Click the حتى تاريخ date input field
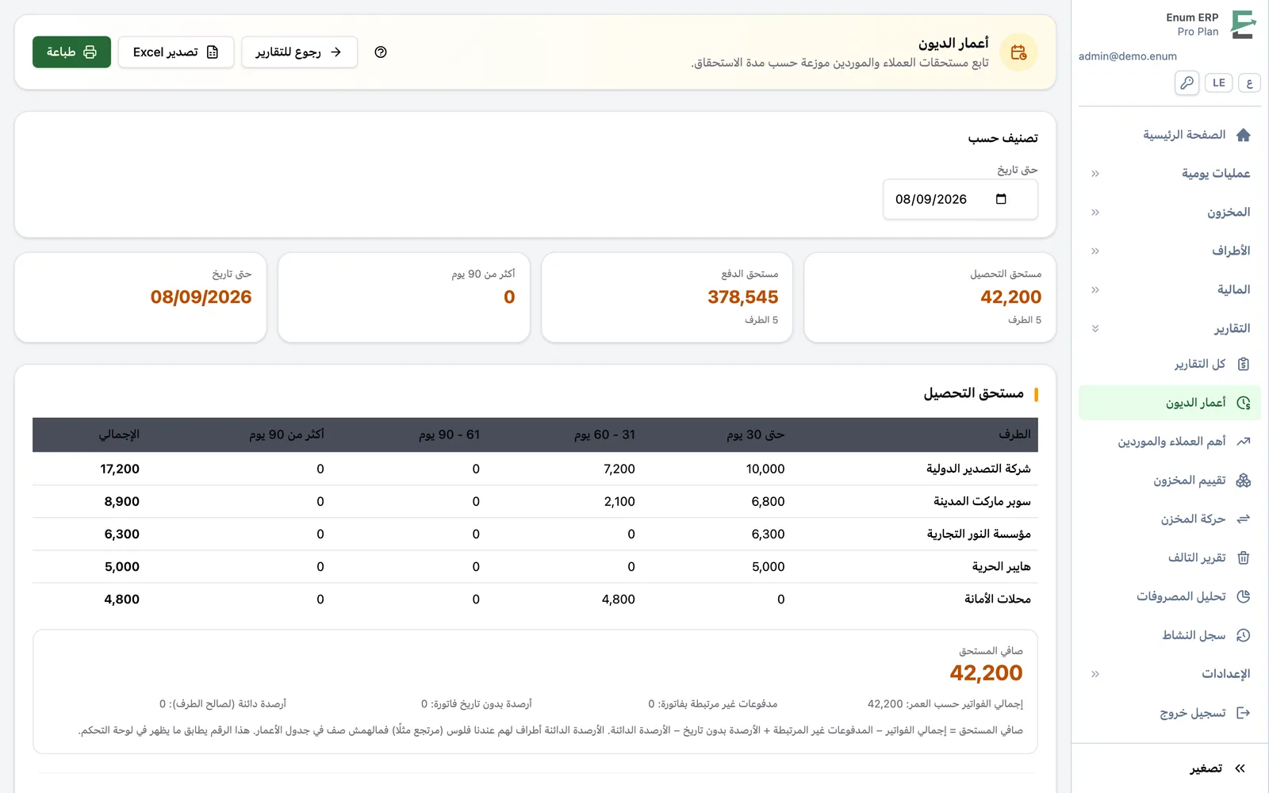 point(960,199)
